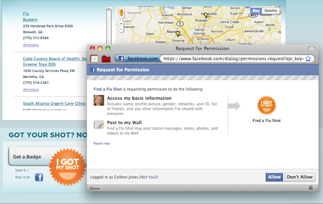The image size is (323, 204).
Task: Click the phone number (770) 514-2361
Action: 36,83
